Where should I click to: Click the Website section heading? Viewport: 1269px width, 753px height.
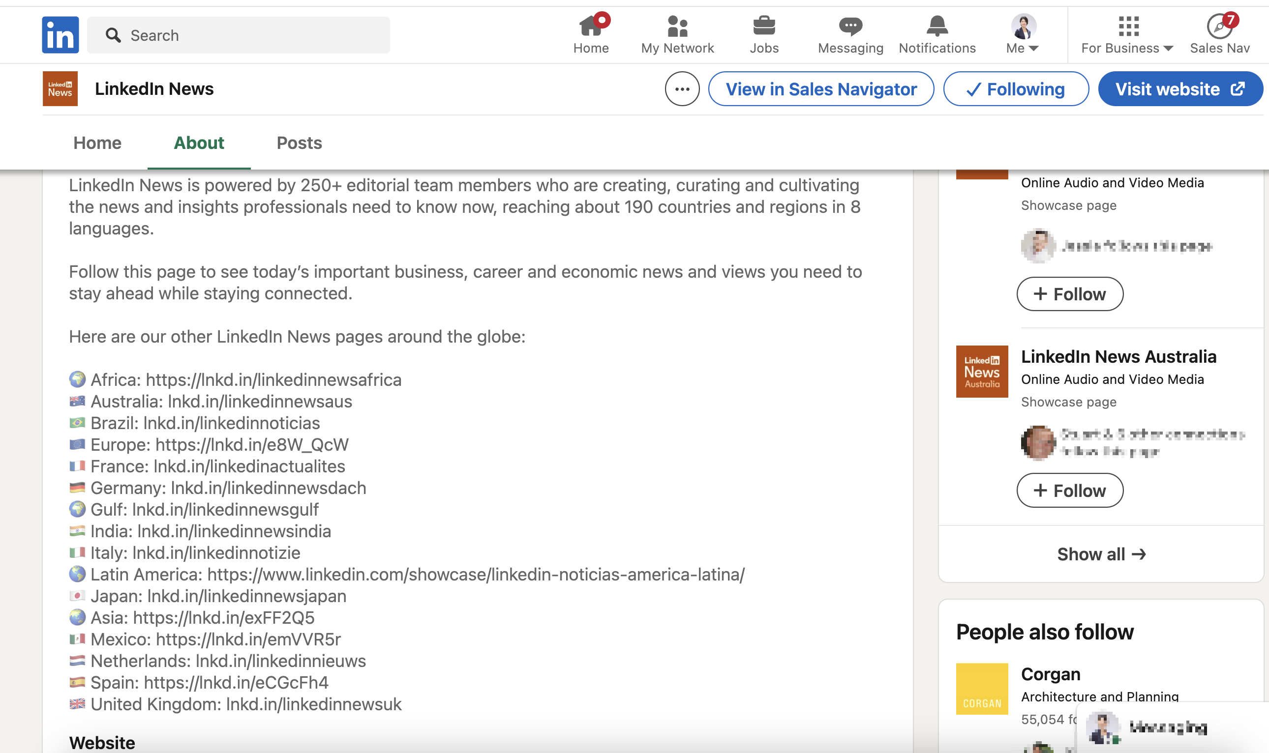coord(102,742)
